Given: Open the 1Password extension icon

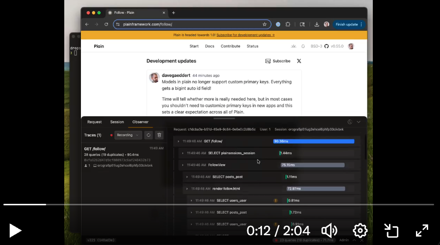Looking at the screenshot, I should click(x=278, y=24).
